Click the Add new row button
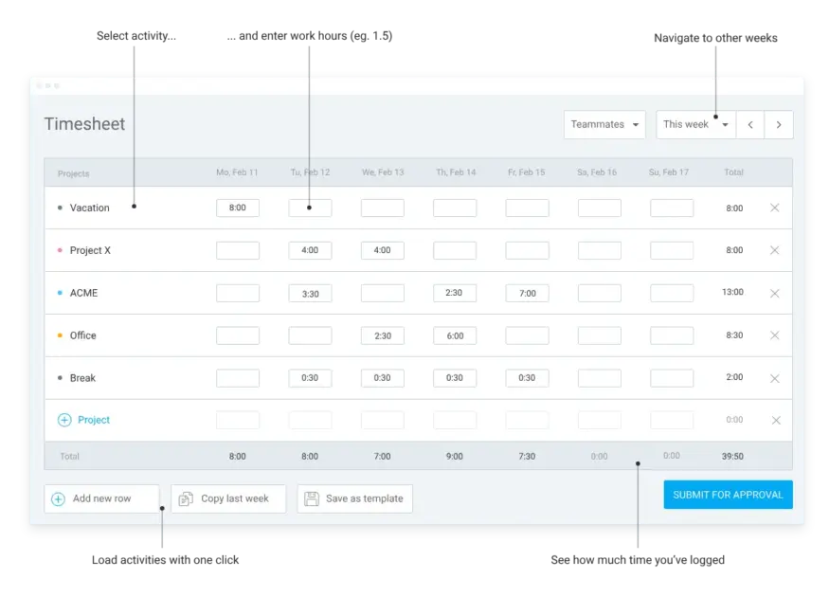The image size is (829, 597). coord(101,498)
